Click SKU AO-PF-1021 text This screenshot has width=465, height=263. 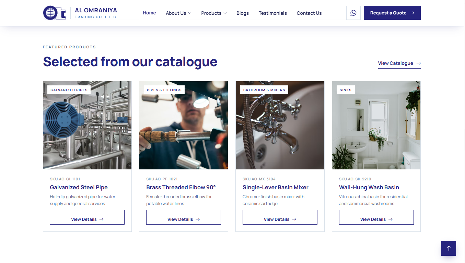(x=162, y=179)
